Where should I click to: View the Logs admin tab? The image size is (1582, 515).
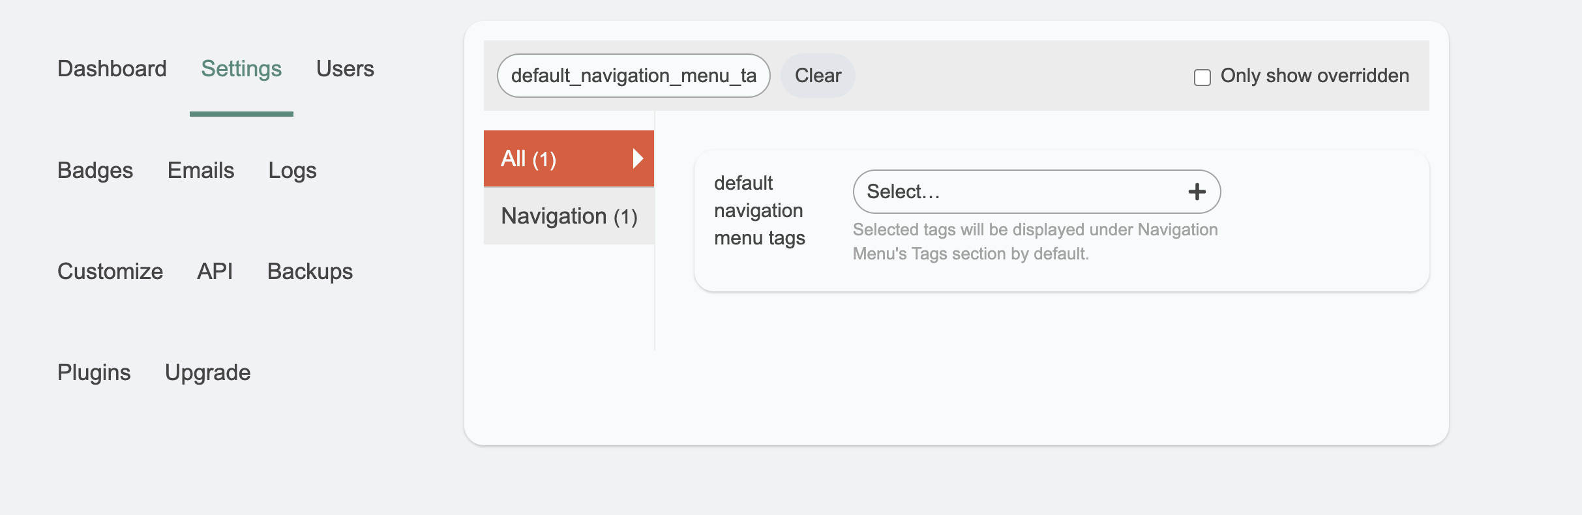(292, 171)
